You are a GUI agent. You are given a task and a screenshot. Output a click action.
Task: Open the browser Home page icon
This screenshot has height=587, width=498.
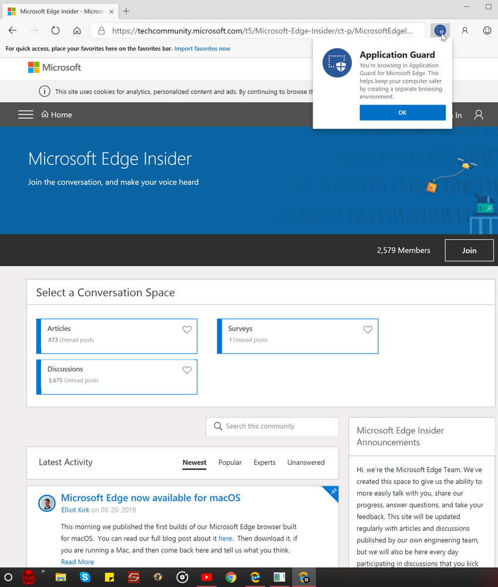point(77,31)
